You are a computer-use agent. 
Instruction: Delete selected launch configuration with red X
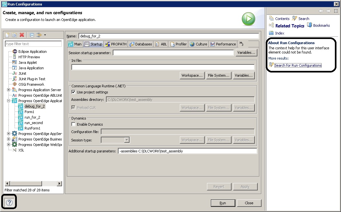pyautogui.click(x=22, y=35)
